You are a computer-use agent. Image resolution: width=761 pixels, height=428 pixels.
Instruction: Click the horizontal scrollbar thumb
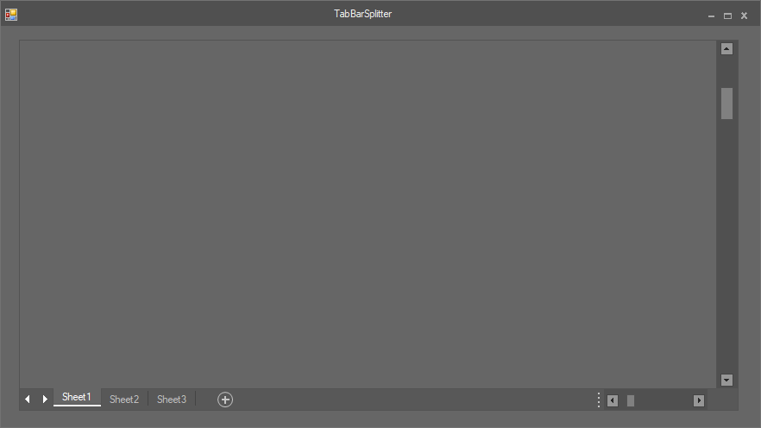(x=631, y=400)
